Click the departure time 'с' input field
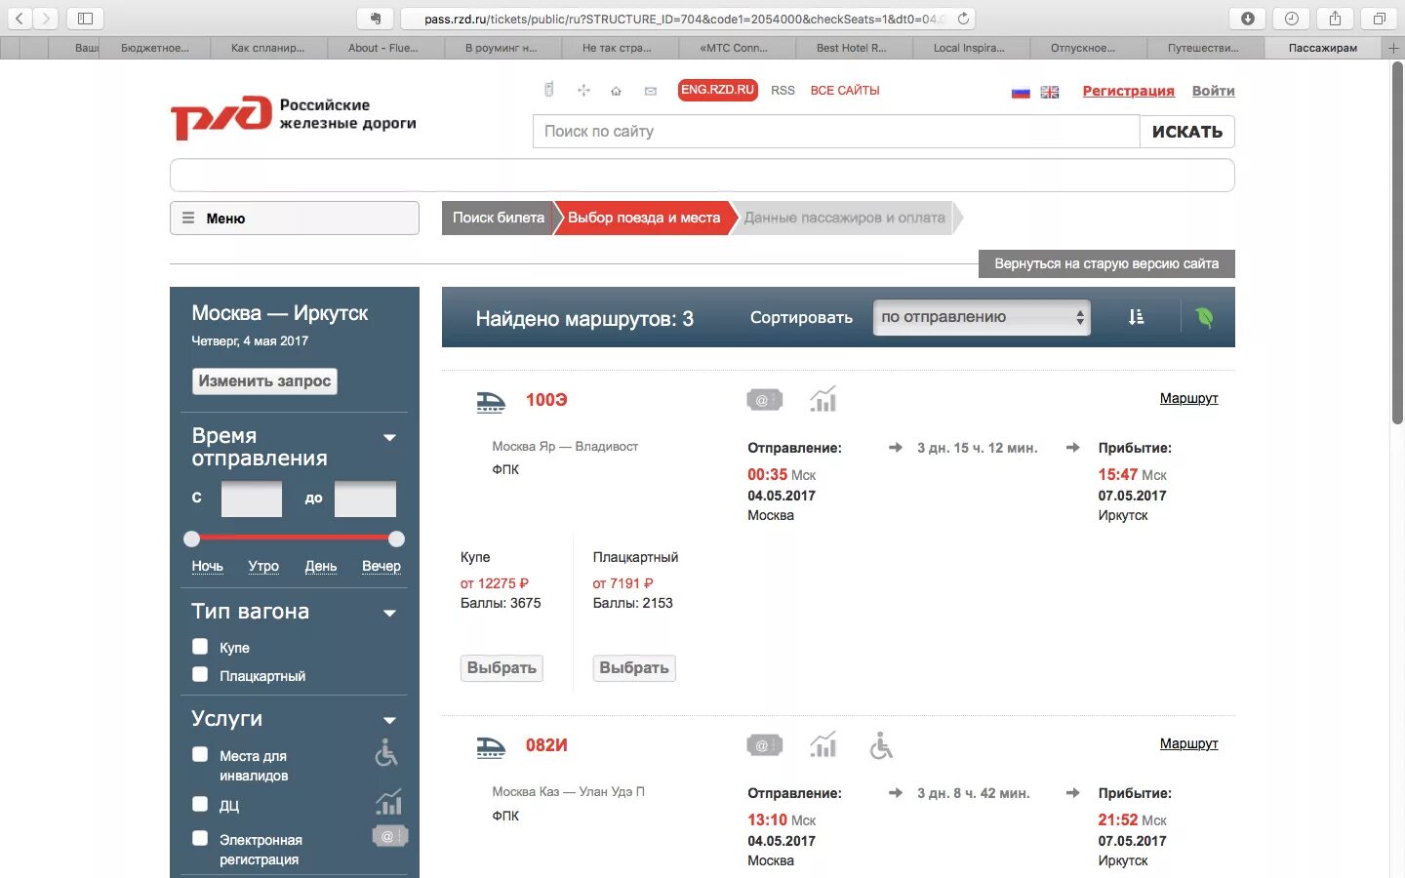This screenshot has width=1405, height=878. pyautogui.click(x=252, y=499)
